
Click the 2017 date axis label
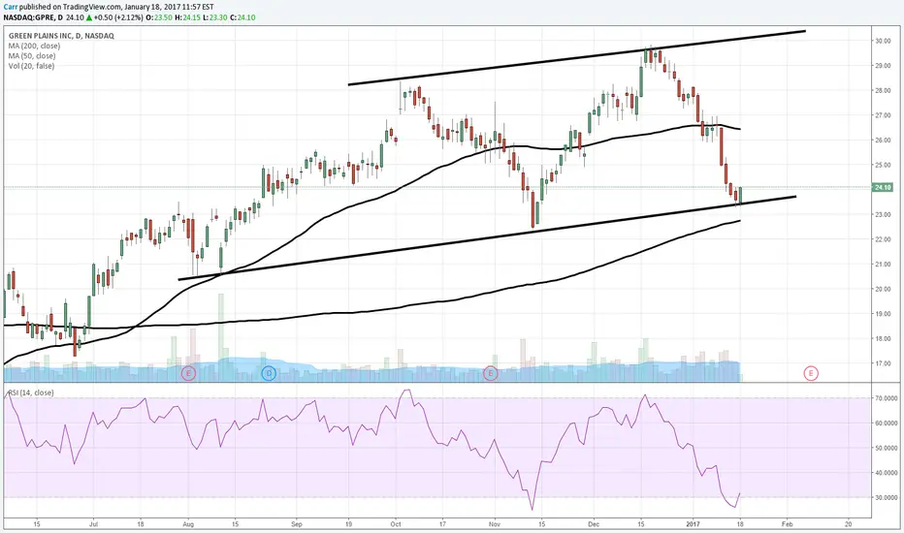693,523
